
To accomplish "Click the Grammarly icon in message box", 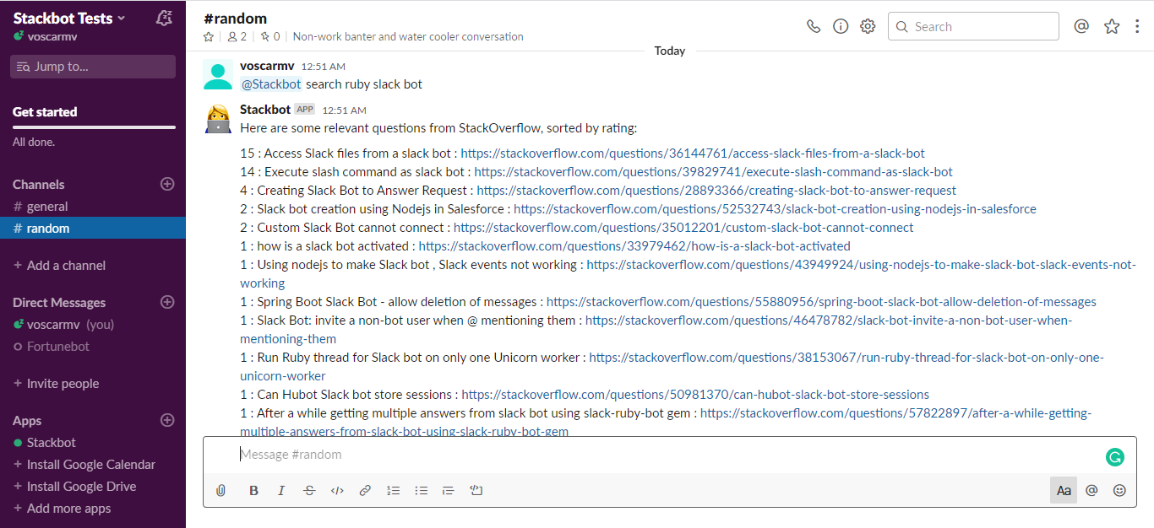I will 1115,457.
